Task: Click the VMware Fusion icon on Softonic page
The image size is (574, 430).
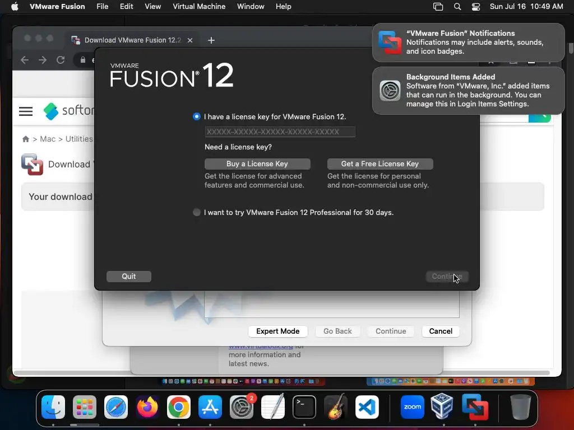Action: click(32, 164)
